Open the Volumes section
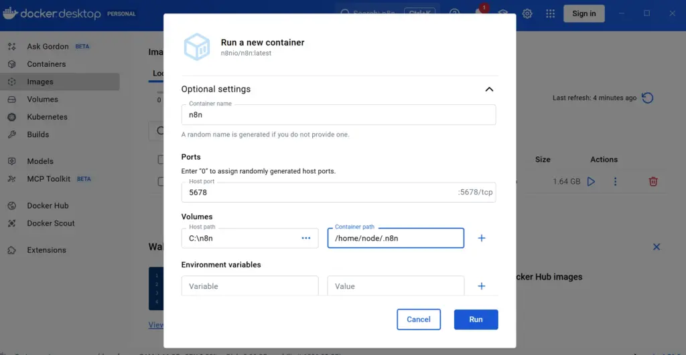686x355 pixels. tap(42, 99)
